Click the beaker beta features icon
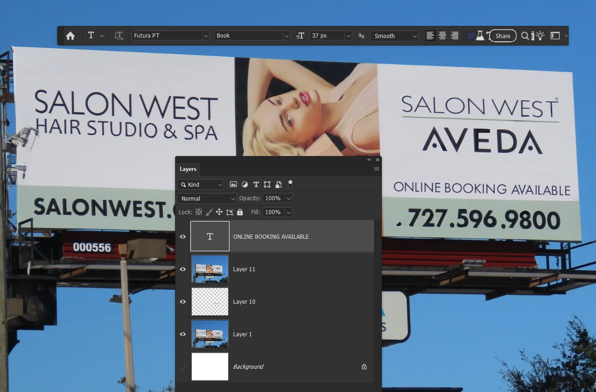Image resolution: width=596 pixels, height=392 pixels. [x=480, y=36]
